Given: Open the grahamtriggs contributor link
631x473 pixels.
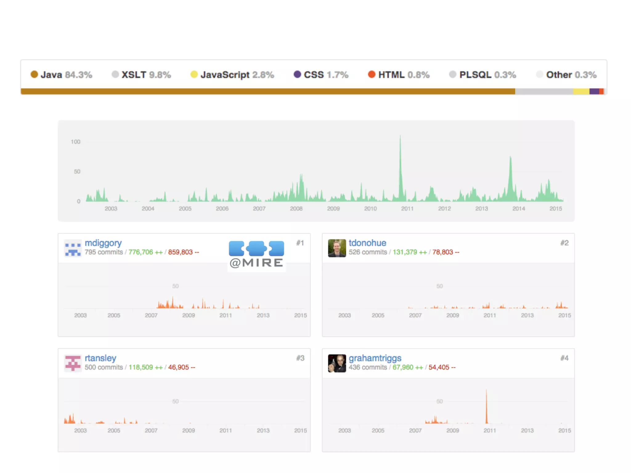Looking at the screenshot, I should 375,358.
